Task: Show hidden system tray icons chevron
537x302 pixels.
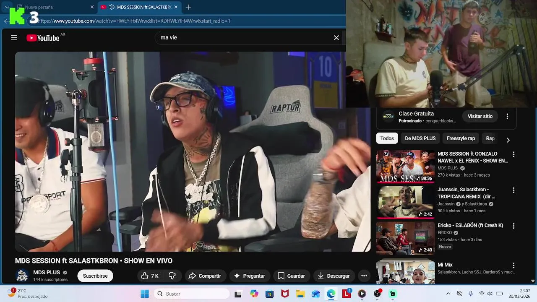Action: coord(448,294)
